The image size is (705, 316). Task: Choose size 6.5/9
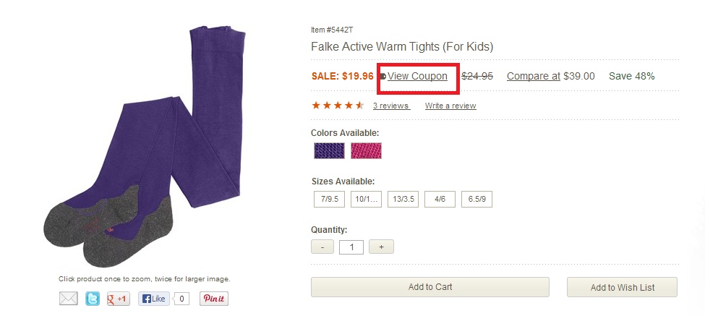pyautogui.click(x=477, y=200)
